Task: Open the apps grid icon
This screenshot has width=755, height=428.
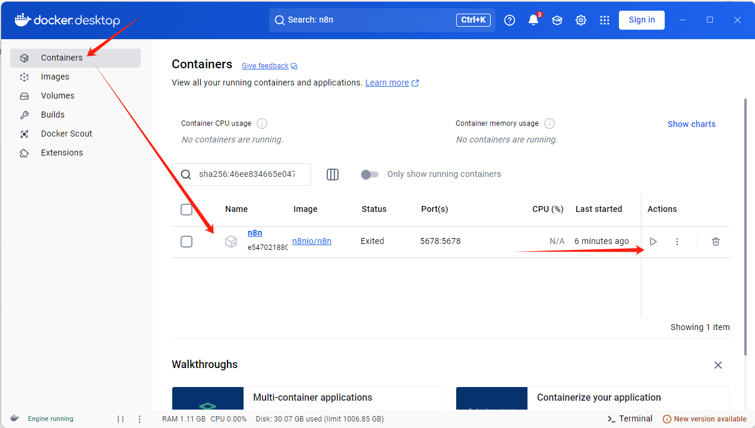Action: pos(605,20)
